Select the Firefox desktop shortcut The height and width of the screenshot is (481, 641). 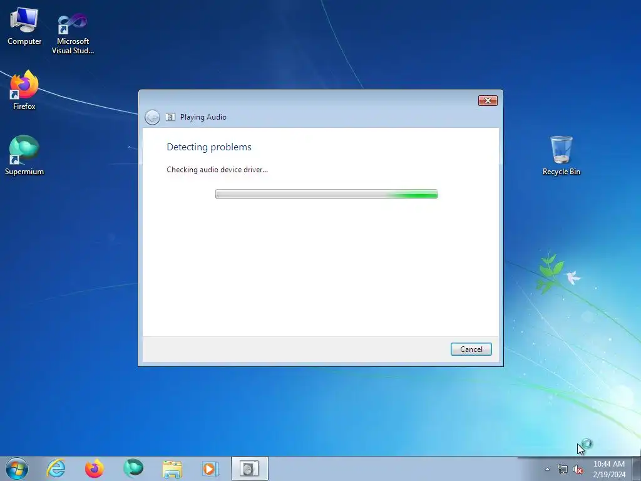(x=24, y=90)
